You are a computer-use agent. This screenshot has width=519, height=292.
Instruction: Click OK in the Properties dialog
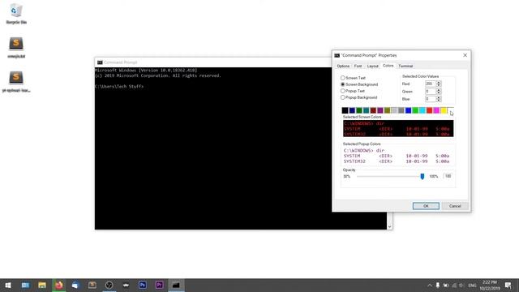click(426, 206)
